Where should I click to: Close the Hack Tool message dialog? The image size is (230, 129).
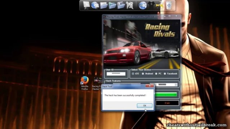[x=150, y=86]
